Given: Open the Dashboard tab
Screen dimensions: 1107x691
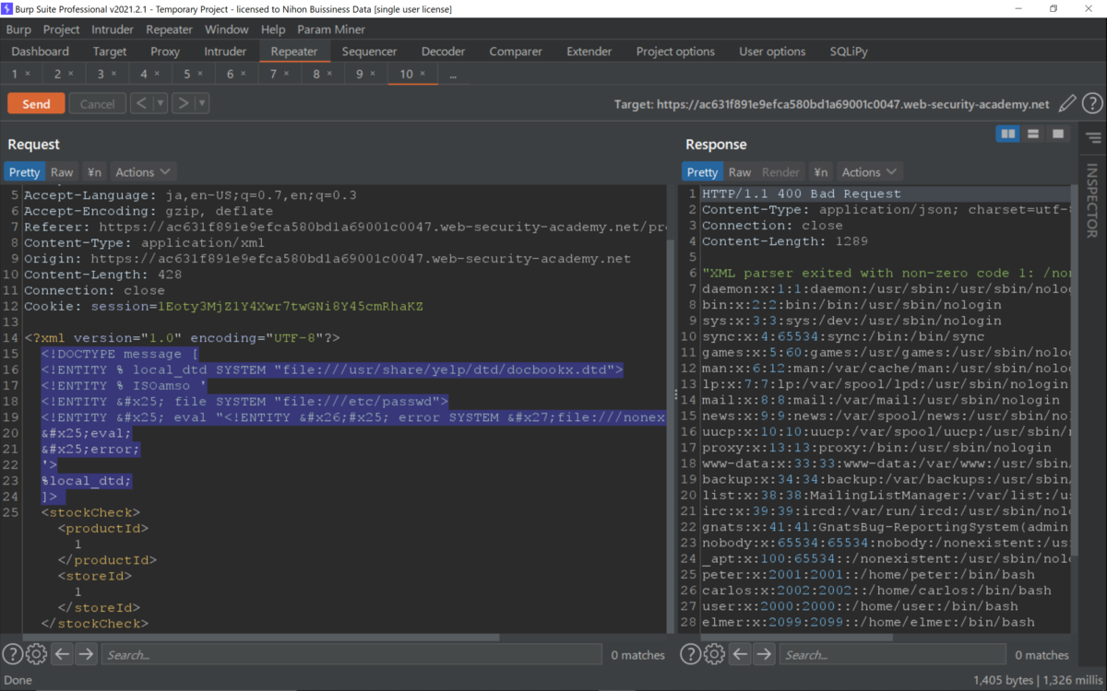Looking at the screenshot, I should click(41, 52).
